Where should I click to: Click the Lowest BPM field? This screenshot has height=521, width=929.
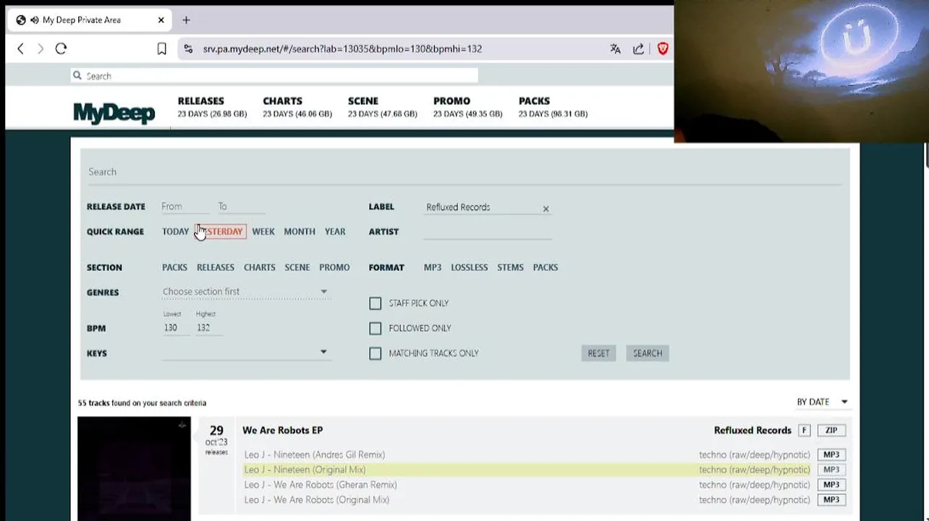pyautogui.click(x=176, y=328)
